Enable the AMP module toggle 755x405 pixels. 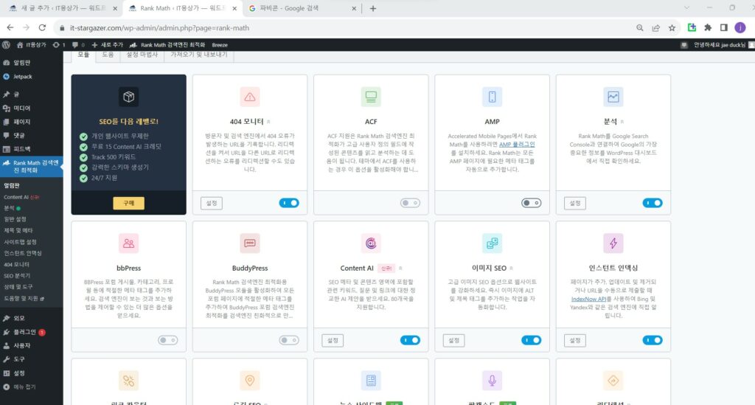coord(531,203)
